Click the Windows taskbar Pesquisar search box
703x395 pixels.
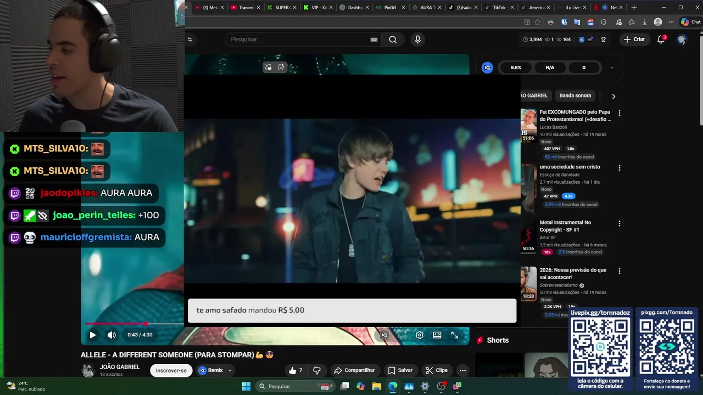(x=295, y=386)
